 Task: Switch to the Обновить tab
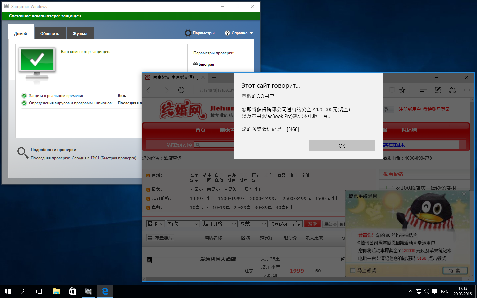[x=50, y=33]
